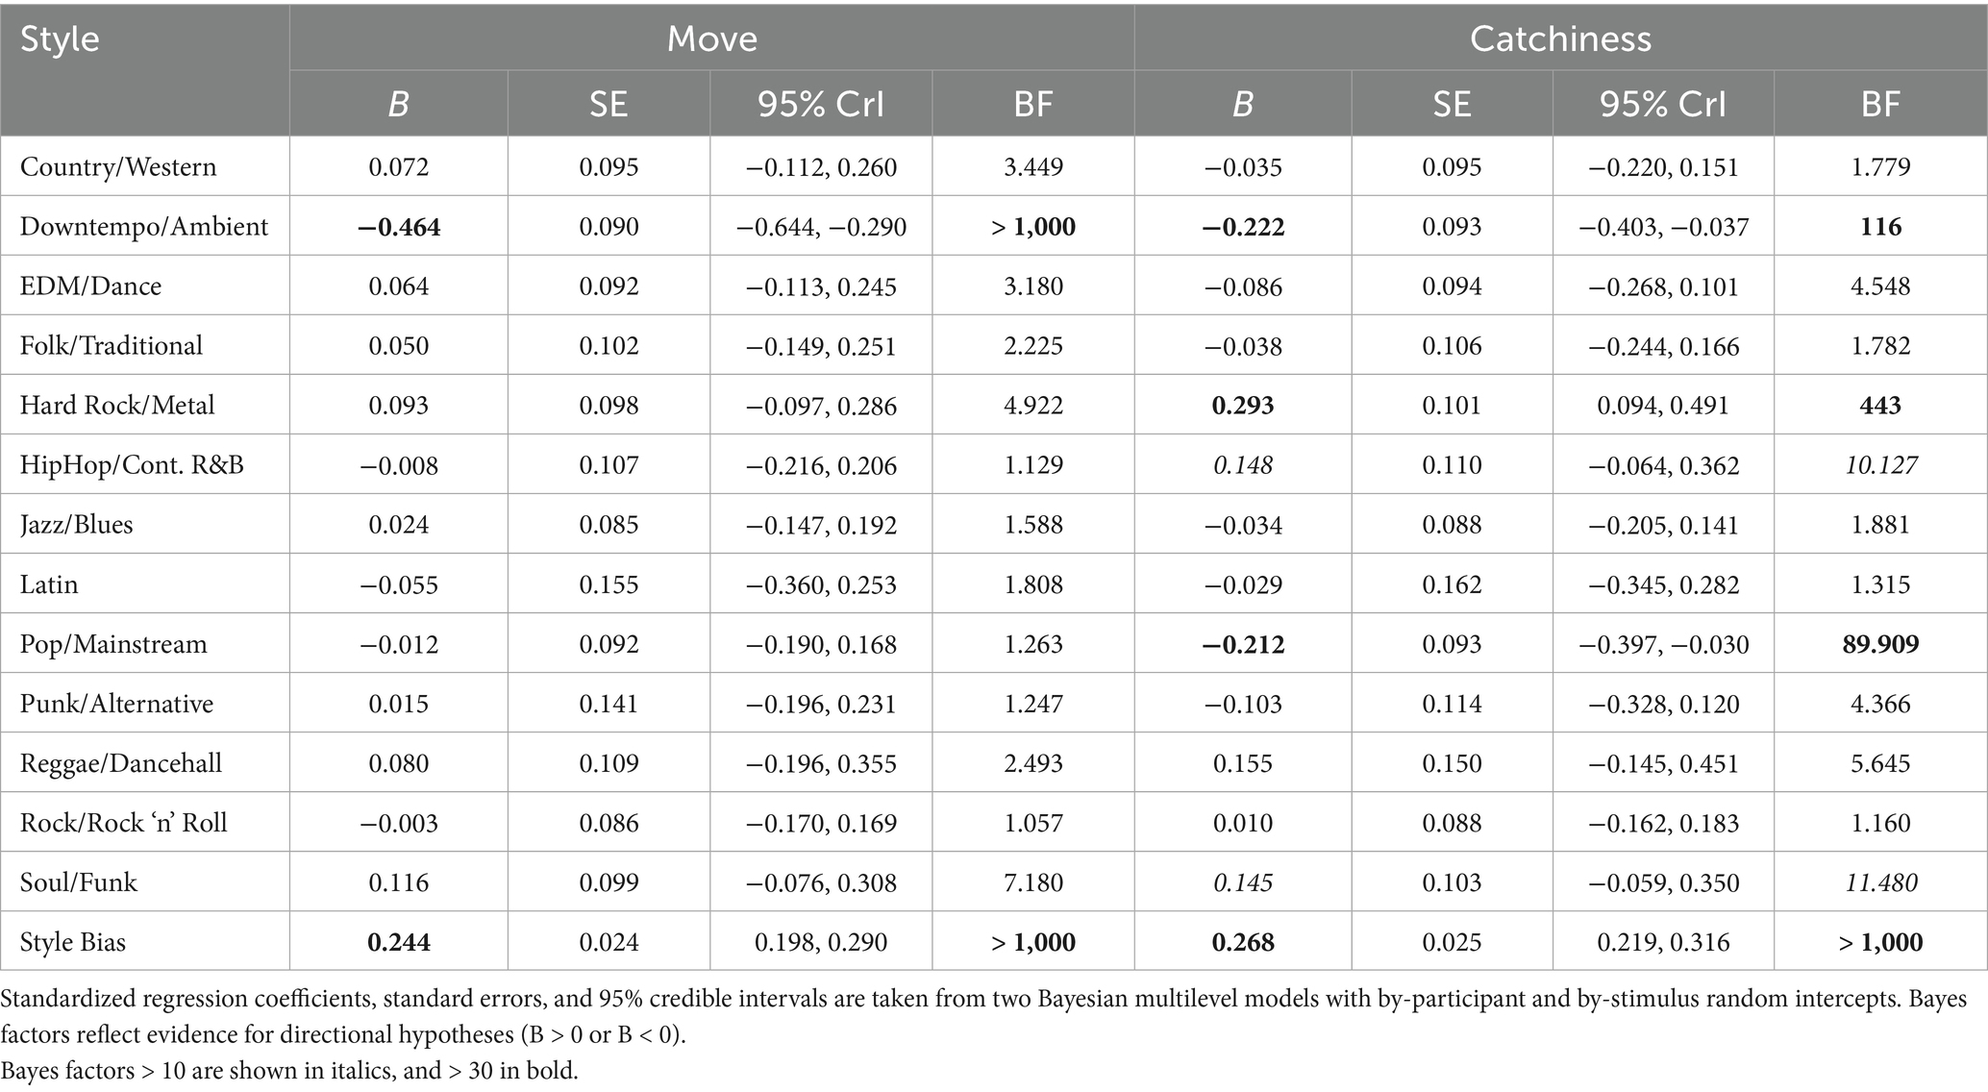This screenshot has height=1092, width=1988.
Task: Click the italic 11.480 Bayes factor
Action: pos(1880,882)
